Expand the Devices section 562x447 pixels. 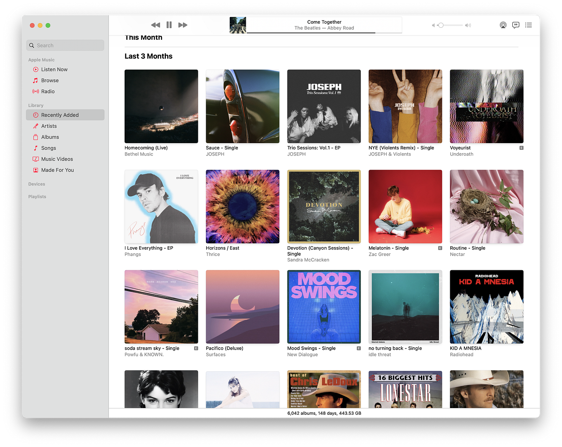coord(36,184)
